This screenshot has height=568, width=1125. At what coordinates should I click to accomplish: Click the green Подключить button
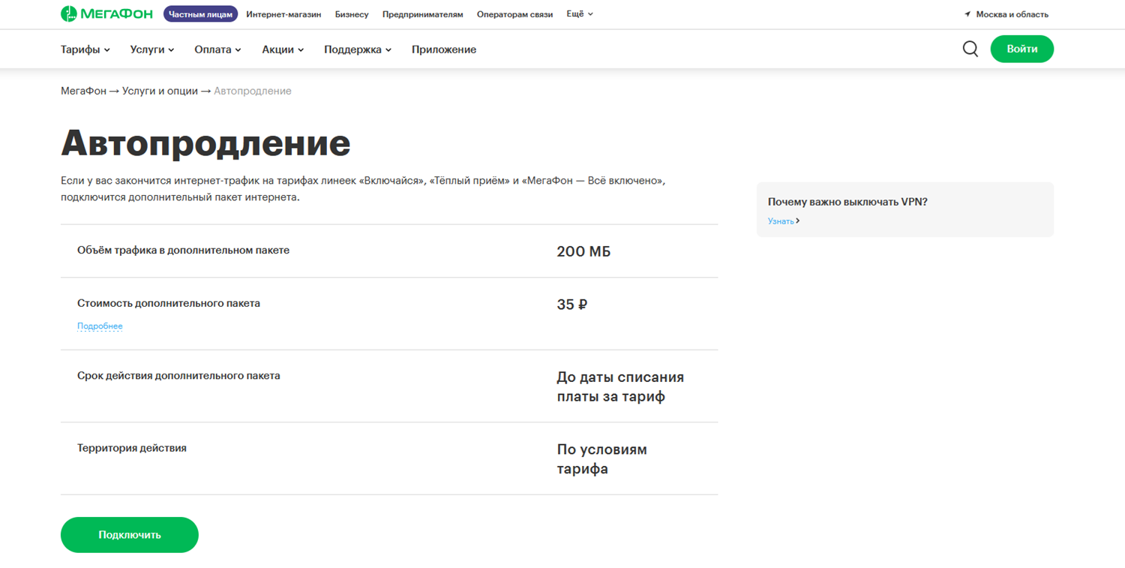click(130, 535)
